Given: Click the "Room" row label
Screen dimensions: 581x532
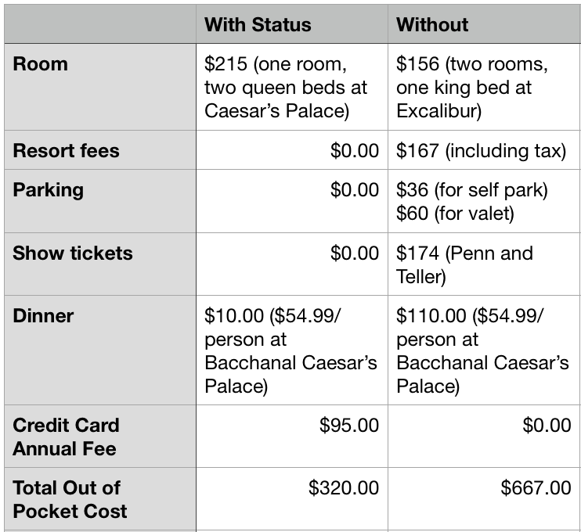Looking at the screenshot, I should coord(41,64).
